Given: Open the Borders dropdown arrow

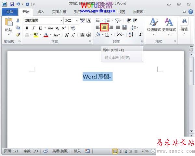Looking at the screenshot, I should (x=112, y=35).
